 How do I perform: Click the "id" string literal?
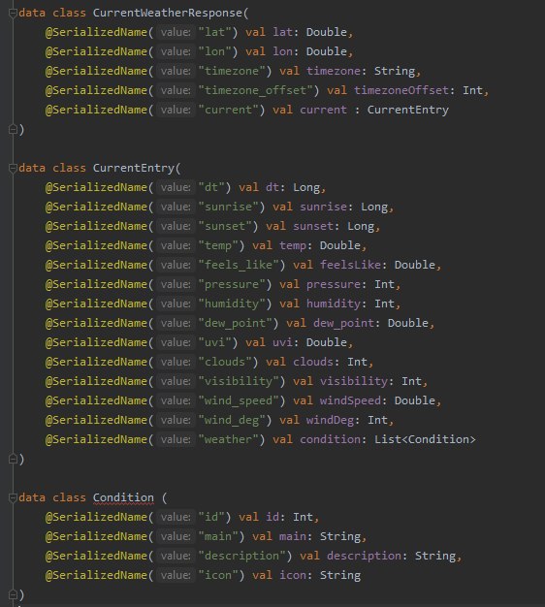(211, 517)
